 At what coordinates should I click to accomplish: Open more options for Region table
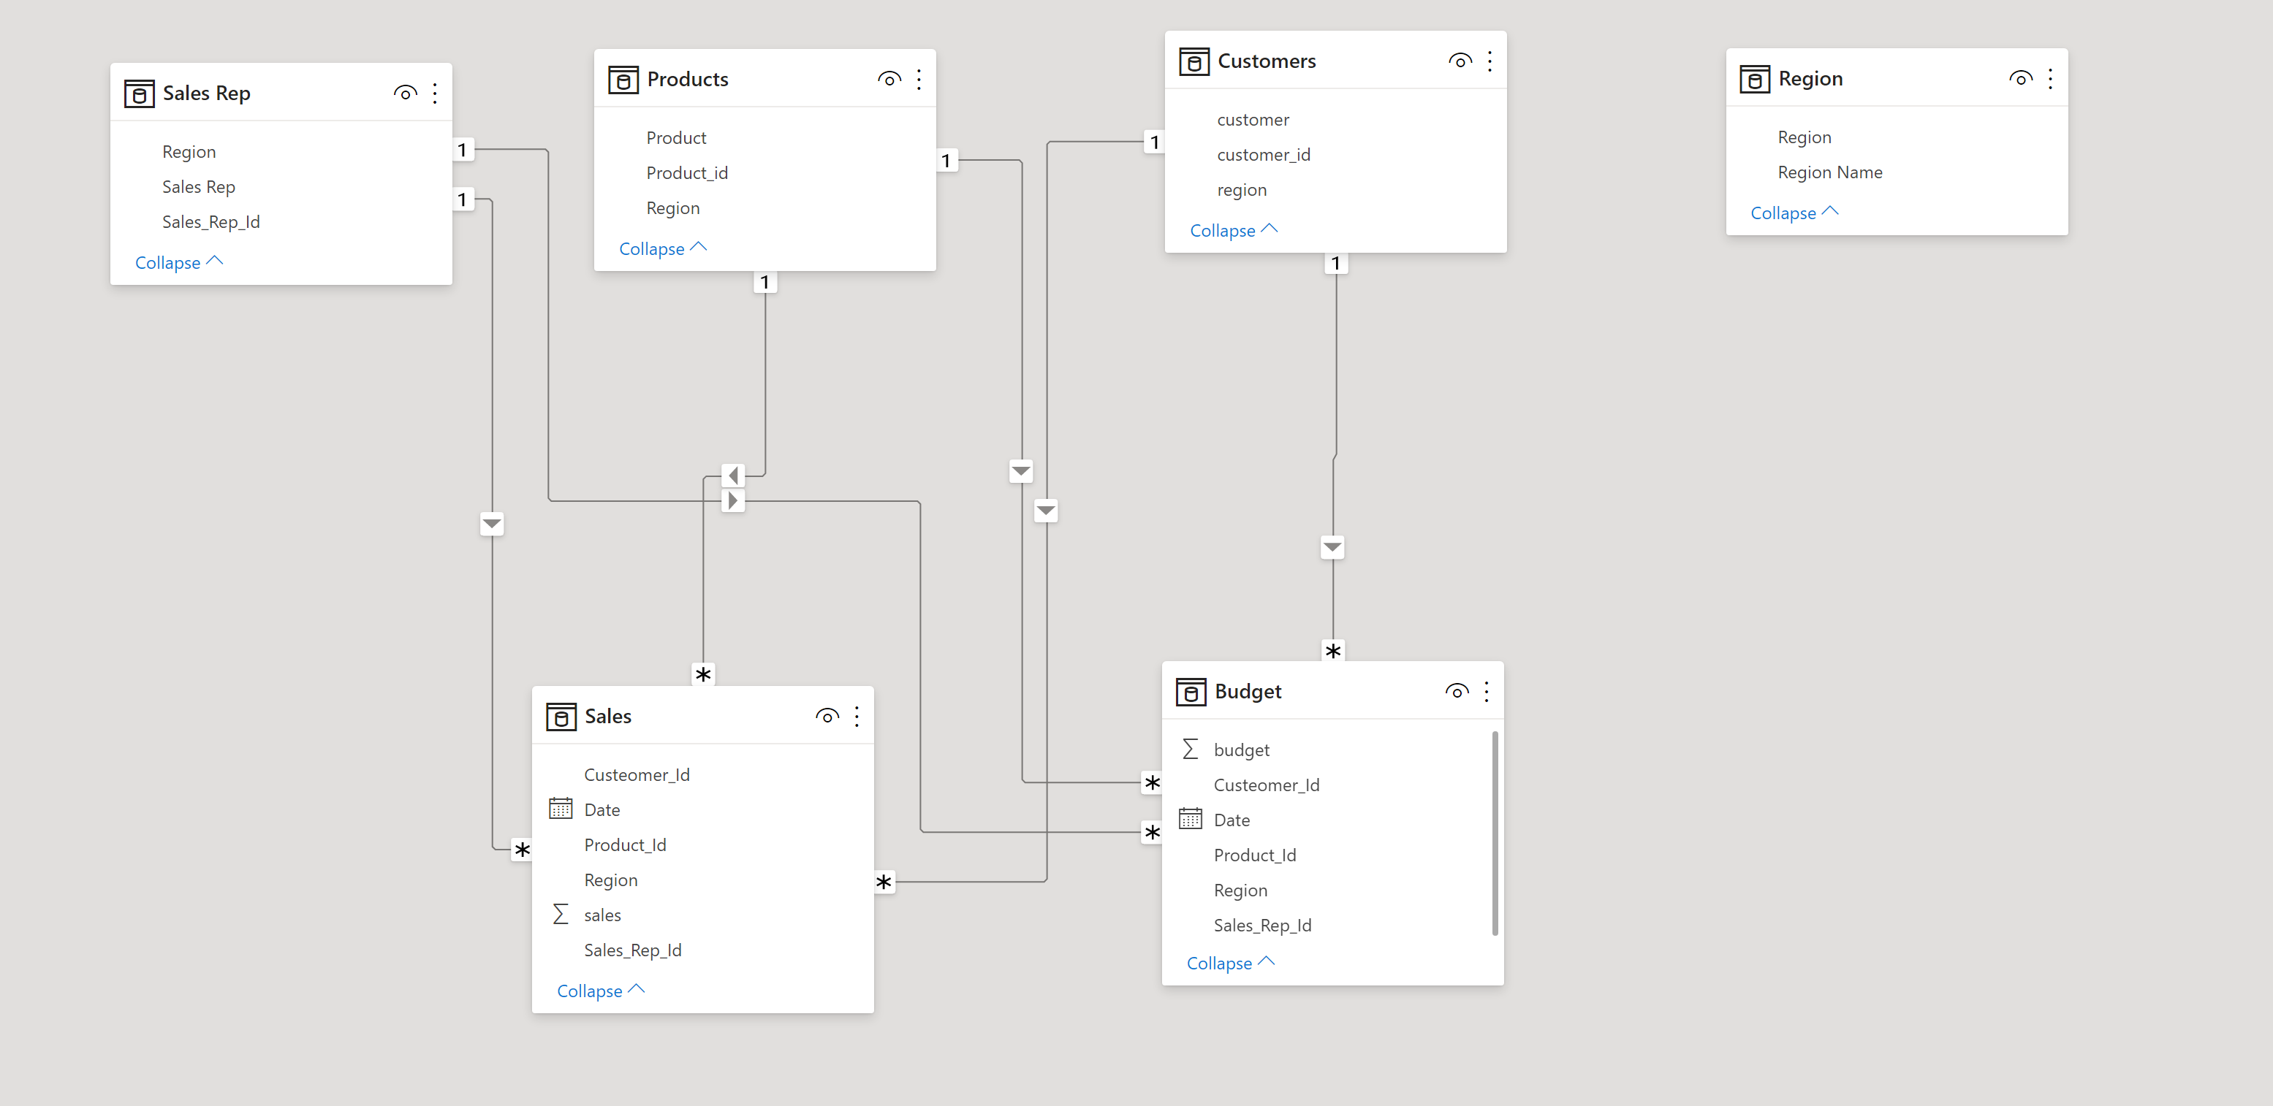(x=2050, y=78)
